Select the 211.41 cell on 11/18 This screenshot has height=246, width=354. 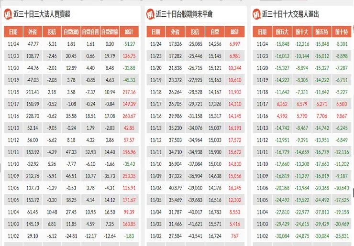click(33, 92)
